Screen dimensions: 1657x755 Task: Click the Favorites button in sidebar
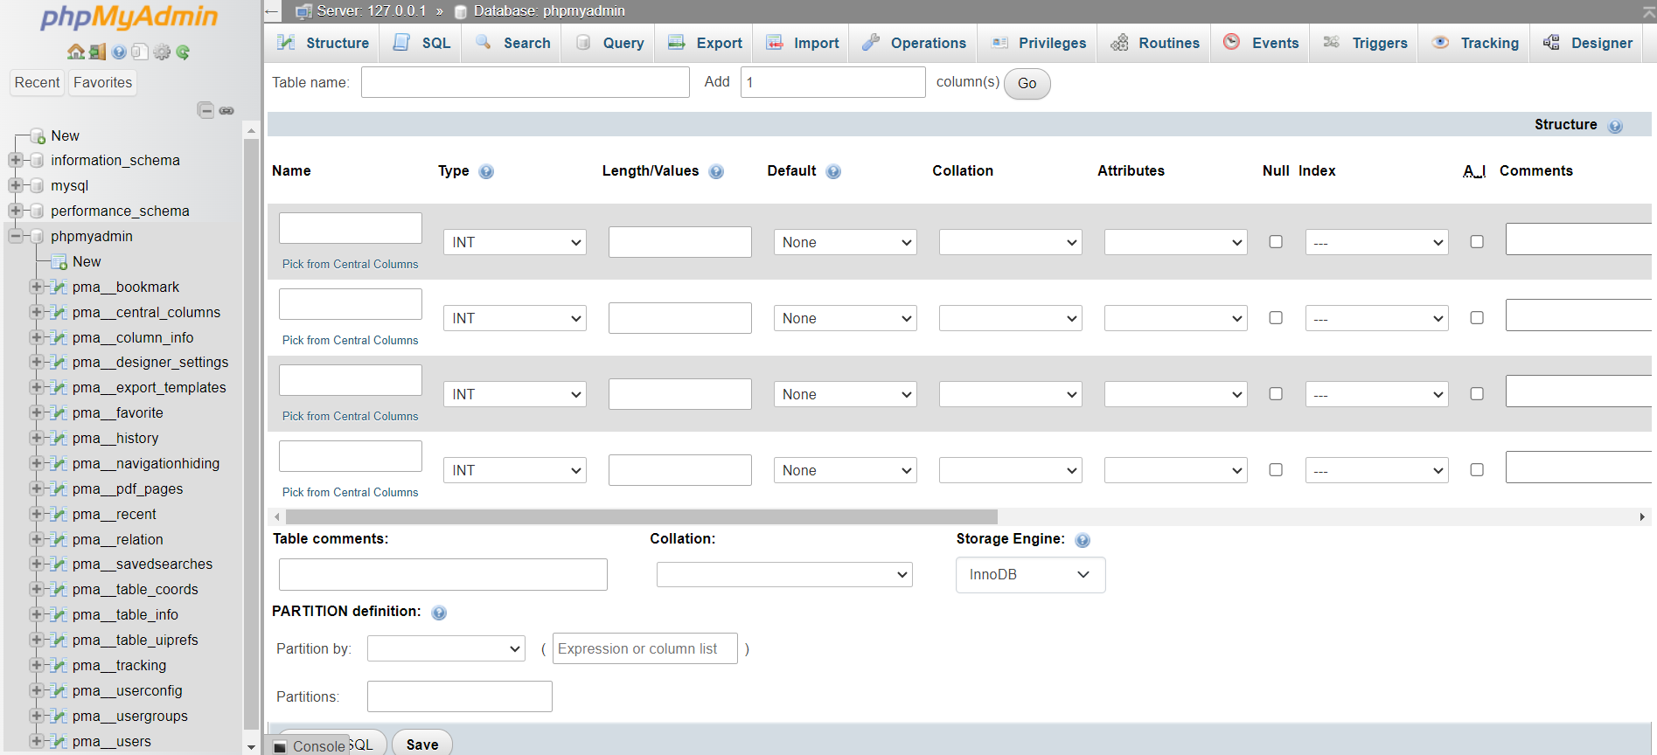[102, 82]
